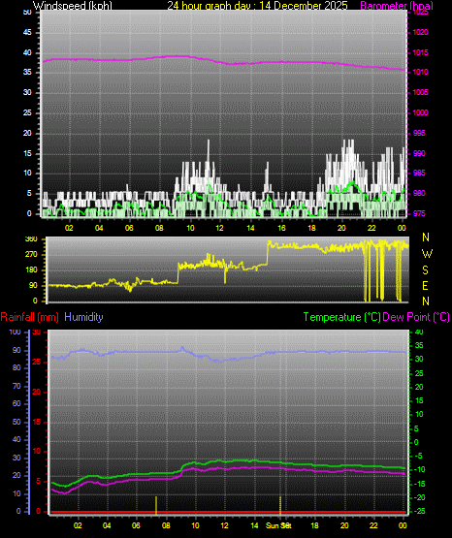Click the '50' humidity scale value
Viewport: 452px width, 538px height.
click(x=16, y=422)
